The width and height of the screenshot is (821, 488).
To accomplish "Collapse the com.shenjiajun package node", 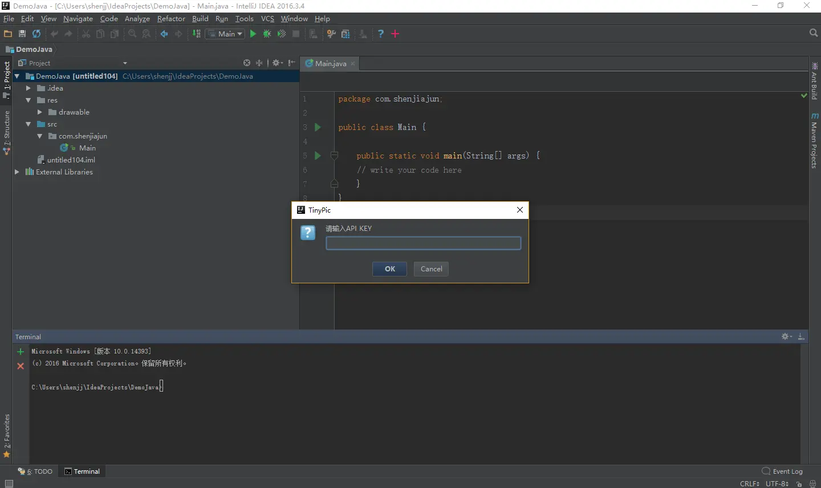I will (x=40, y=136).
